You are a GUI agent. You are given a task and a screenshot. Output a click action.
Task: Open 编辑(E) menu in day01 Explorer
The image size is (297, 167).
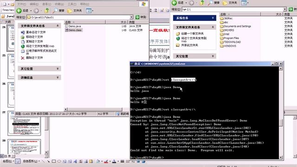point(34,4)
